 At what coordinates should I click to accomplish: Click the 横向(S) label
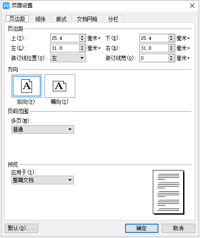click(59, 102)
